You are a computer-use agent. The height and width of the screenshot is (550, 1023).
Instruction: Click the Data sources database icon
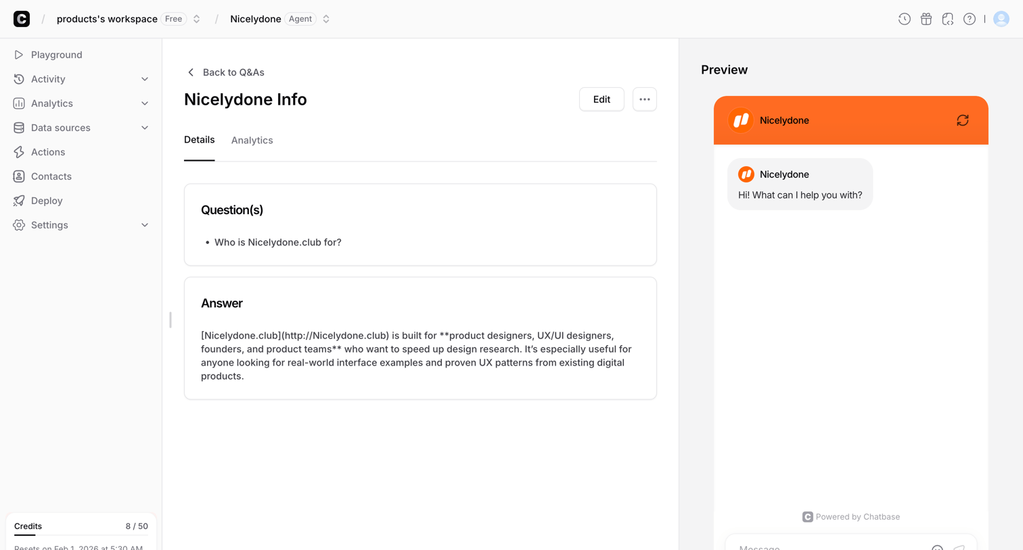[x=19, y=128]
